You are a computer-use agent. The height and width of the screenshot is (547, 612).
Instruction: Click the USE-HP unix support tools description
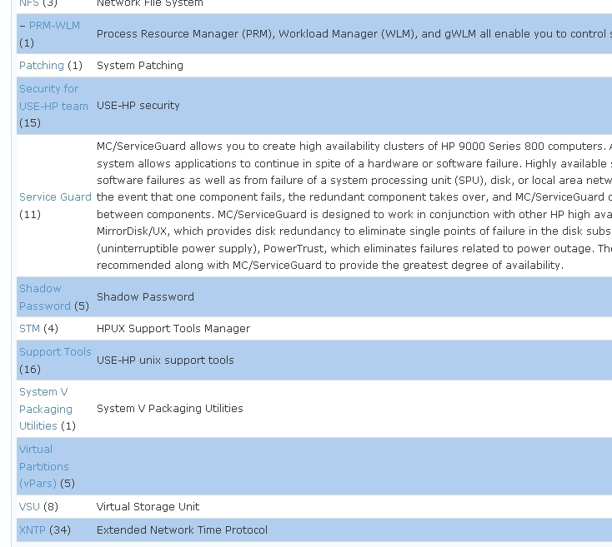coord(165,361)
